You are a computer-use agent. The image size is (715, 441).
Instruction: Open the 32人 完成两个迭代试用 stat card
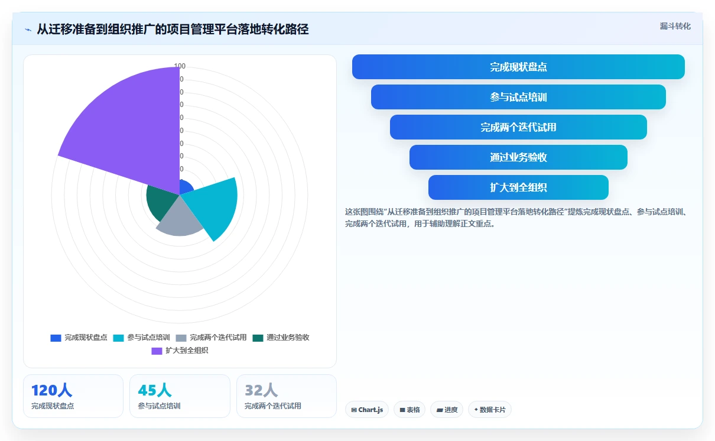[287, 396]
